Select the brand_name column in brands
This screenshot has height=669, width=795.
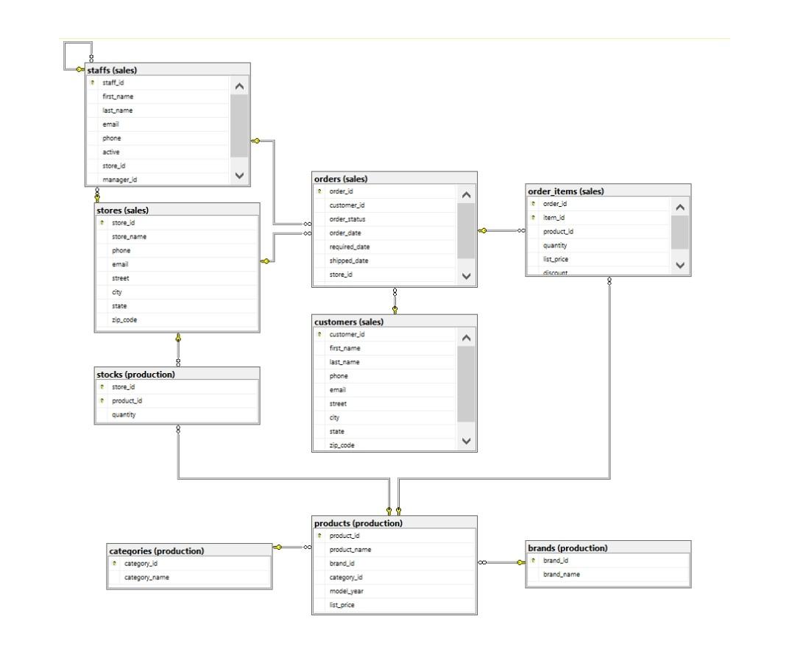(x=609, y=574)
